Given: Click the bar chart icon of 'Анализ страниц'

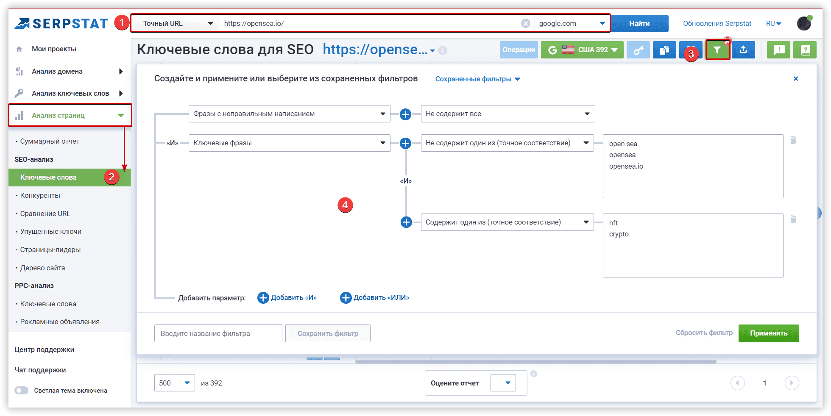Looking at the screenshot, I should click(19, 115).
